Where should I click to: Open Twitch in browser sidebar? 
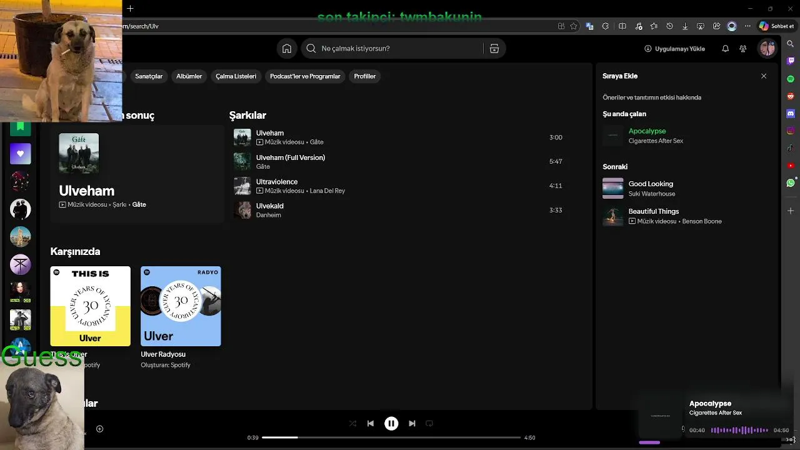click(x=791, y=61)
